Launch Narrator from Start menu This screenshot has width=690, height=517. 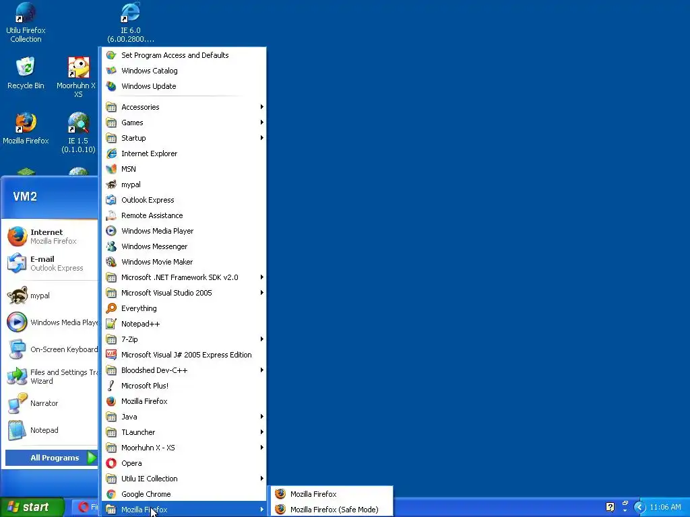(51, 403)
